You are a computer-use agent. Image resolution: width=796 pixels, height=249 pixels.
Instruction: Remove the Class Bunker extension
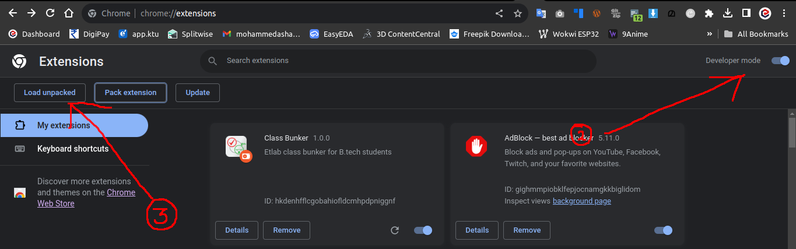286,230
